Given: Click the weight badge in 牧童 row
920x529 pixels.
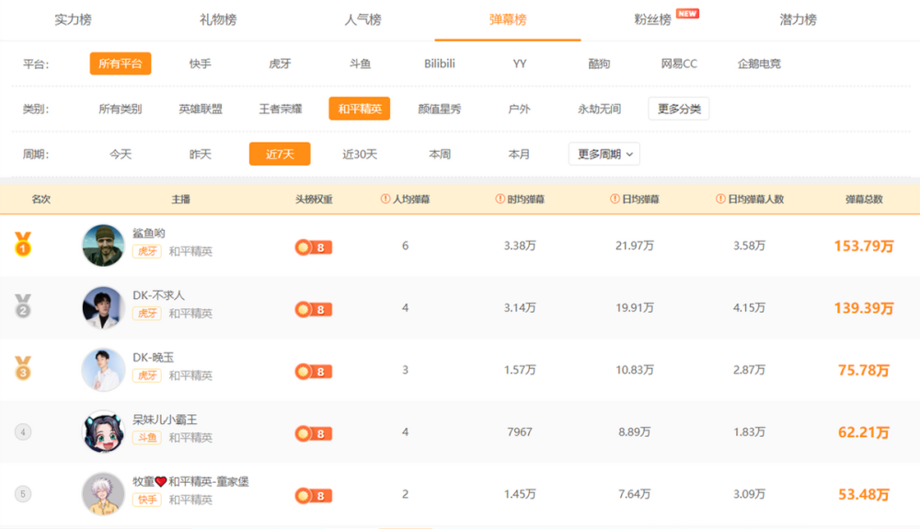Looking at the screenshot, I should pos(314,496).
